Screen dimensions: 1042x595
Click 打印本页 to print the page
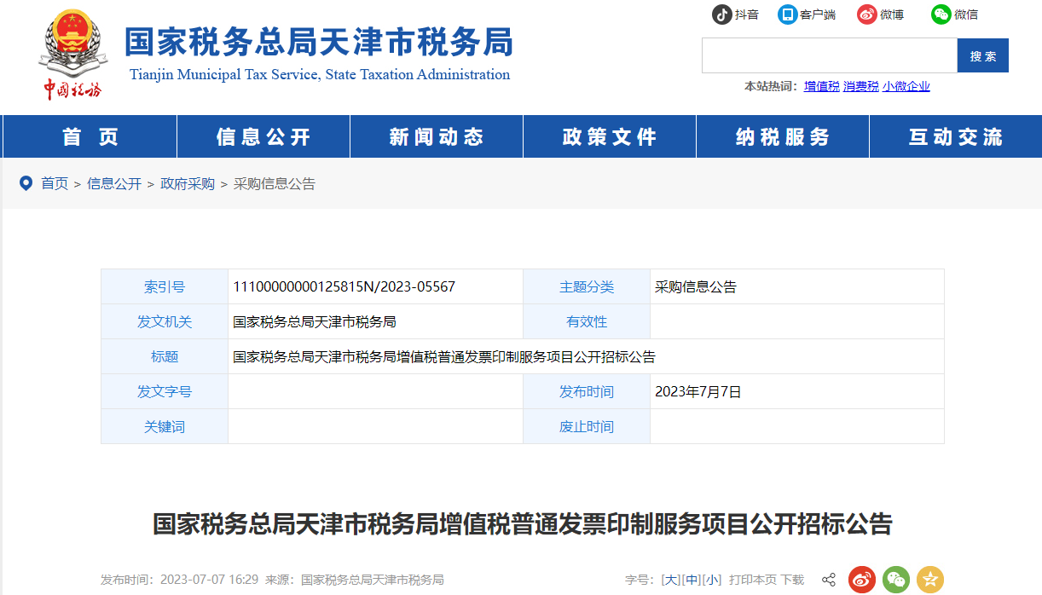tap(753, 580)
